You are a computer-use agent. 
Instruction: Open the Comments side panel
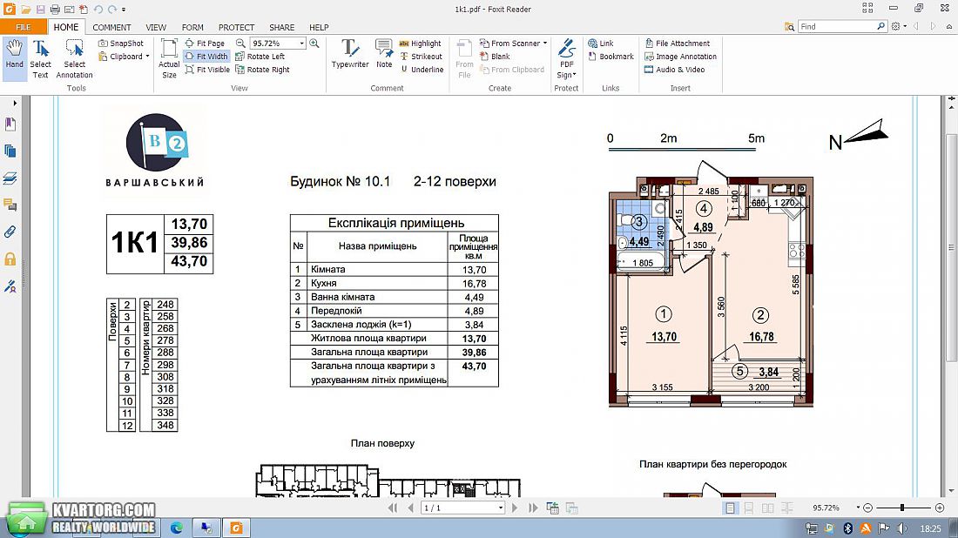(10, 205)
